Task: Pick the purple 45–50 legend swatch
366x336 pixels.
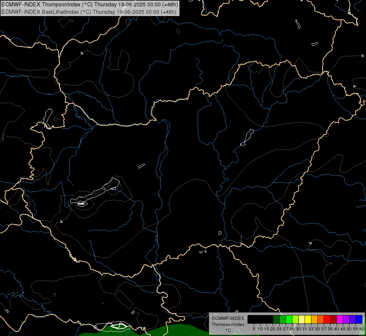Action: click(x=346, y=319)
